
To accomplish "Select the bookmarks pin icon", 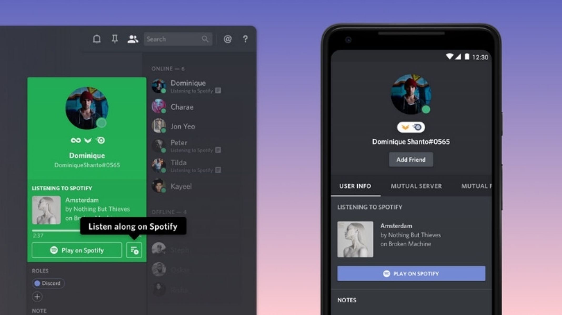I will pyautogui.click(x=115, y=39).
